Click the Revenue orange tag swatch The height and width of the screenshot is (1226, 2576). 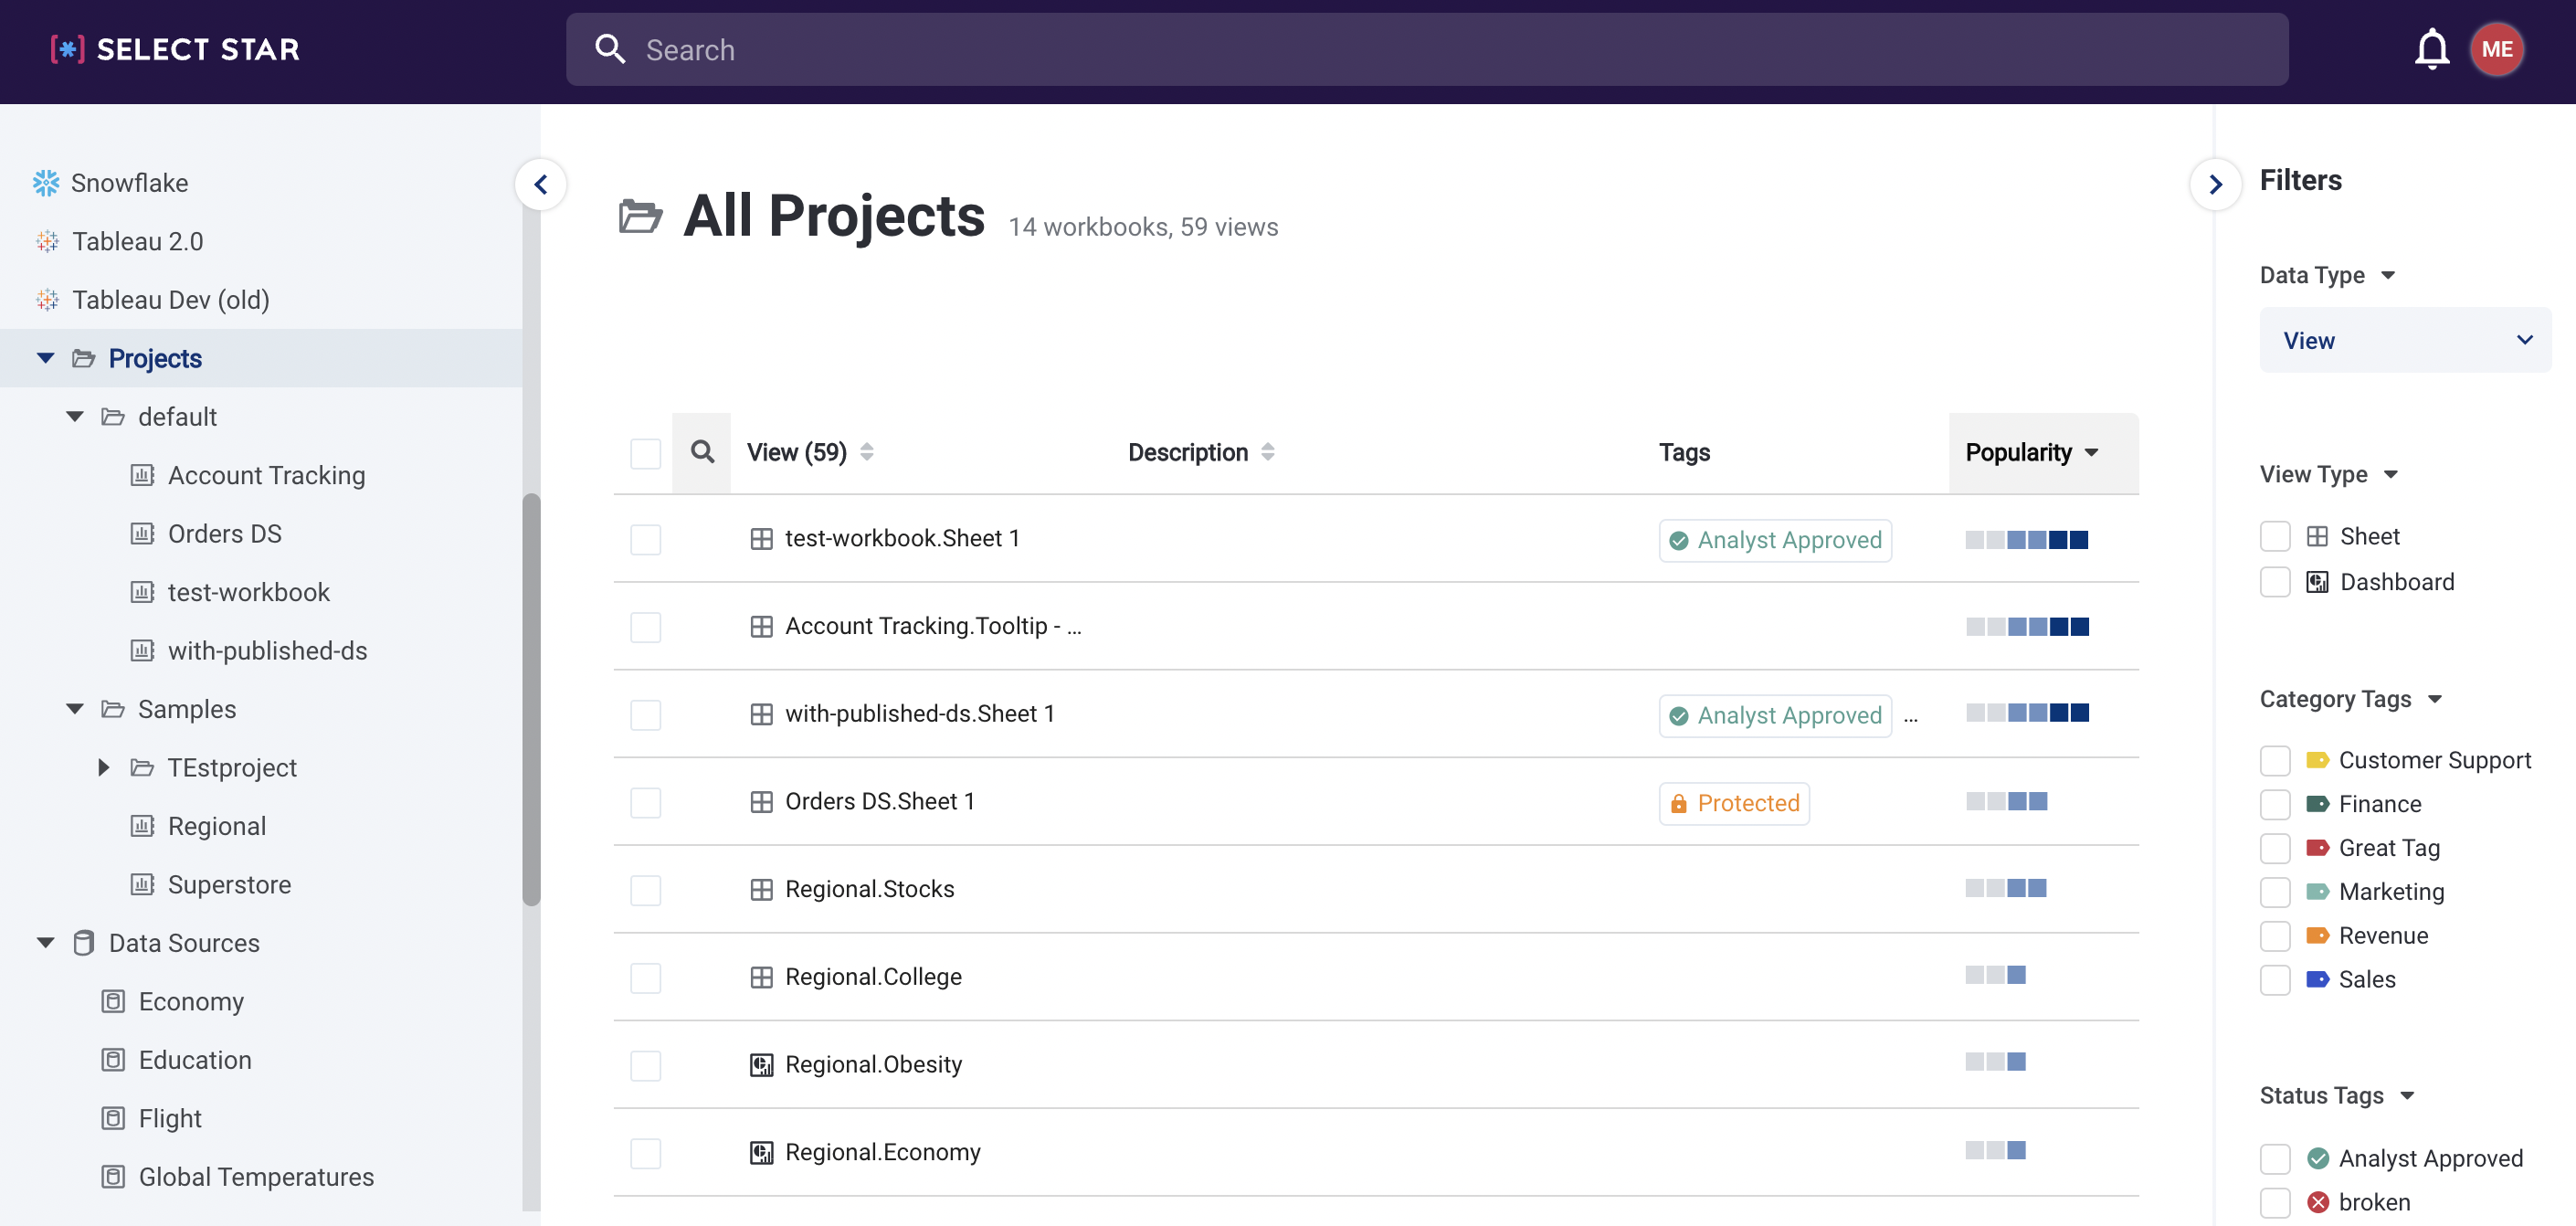(2317, 935)
